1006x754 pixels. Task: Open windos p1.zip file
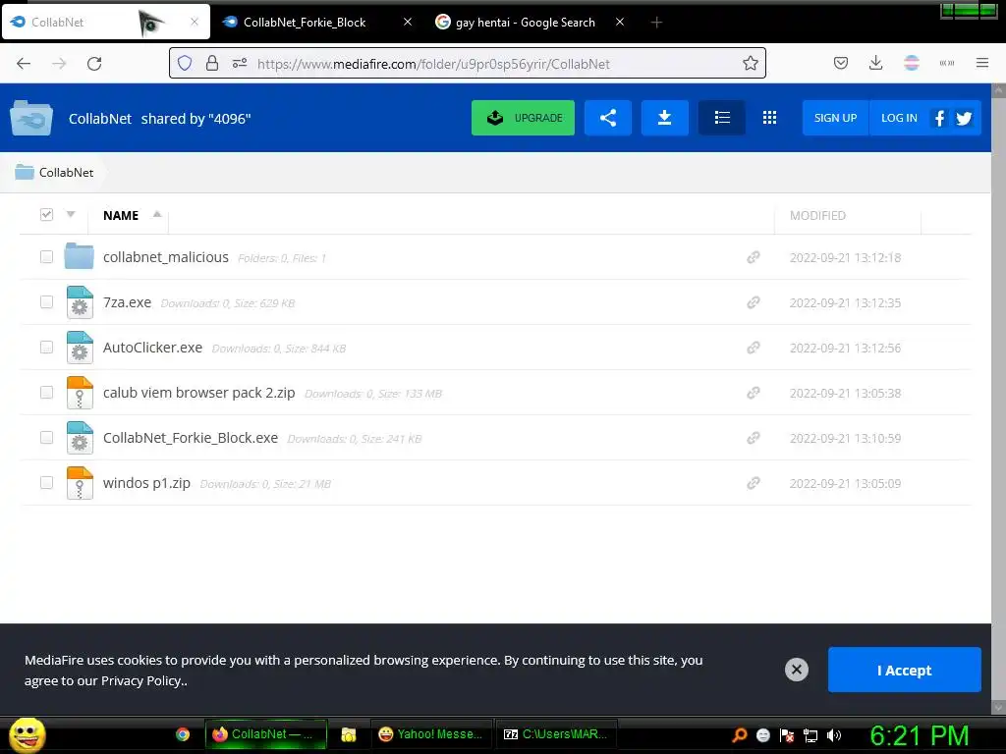coord(147,483)
